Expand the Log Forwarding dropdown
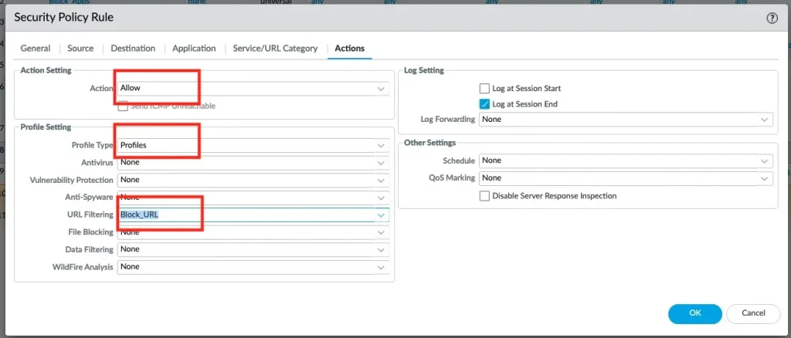 [x=765, y=120]
